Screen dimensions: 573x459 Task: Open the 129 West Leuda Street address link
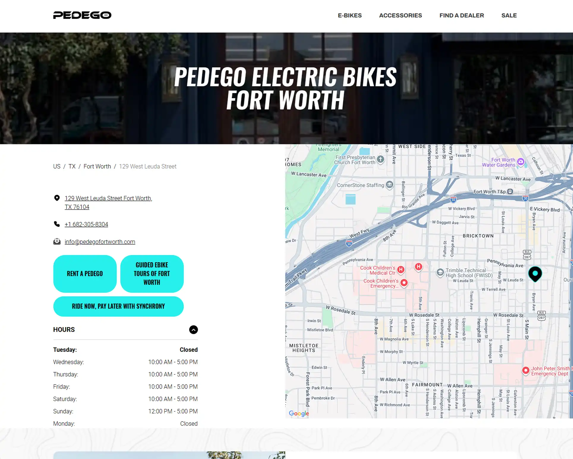tap(108, 203)
